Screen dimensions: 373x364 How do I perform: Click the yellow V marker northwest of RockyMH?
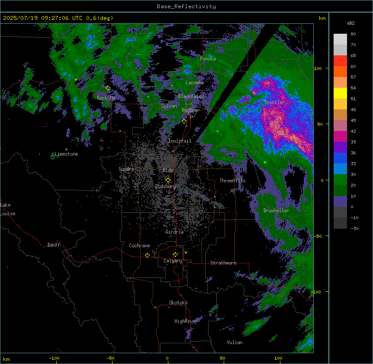point(76,80)
